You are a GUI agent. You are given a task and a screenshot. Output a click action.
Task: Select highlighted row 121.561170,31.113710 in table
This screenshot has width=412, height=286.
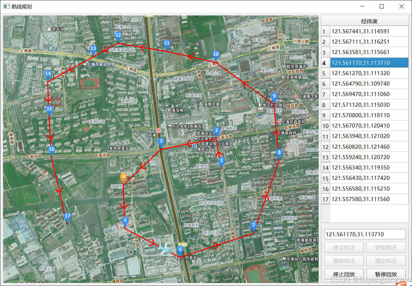click(369, 63)
